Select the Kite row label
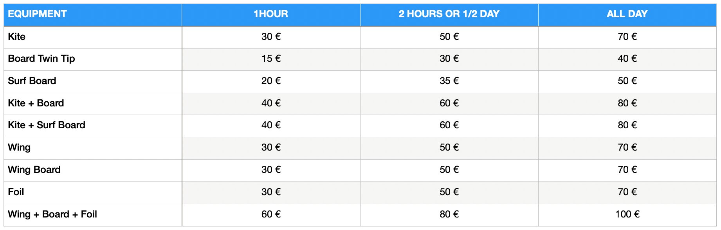This screenshot has width=721, height=230. pyautogui.click(x=17, y=37)
